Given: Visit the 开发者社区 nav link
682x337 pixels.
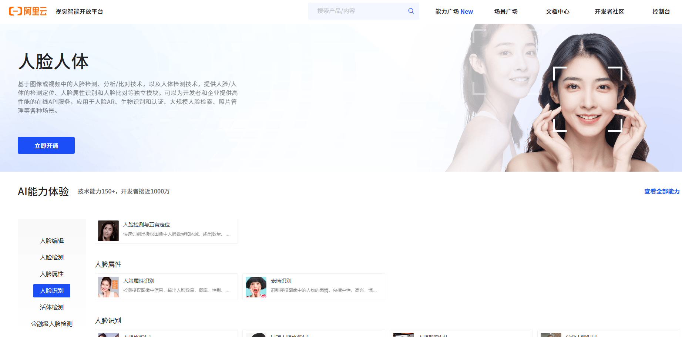Looking at the screenshot, I should pyautogui.click(x=609, y=11).
